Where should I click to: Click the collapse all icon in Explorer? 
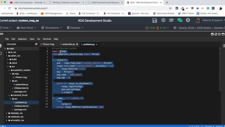coord(36,44)
